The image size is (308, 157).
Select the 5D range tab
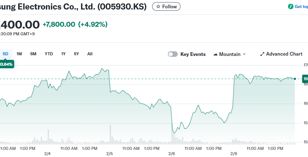tap(6, 54)
